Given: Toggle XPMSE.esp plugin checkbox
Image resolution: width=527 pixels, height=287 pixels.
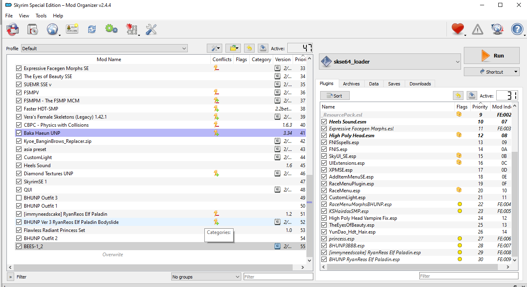Looking at the screenshot, I should 324,170.
